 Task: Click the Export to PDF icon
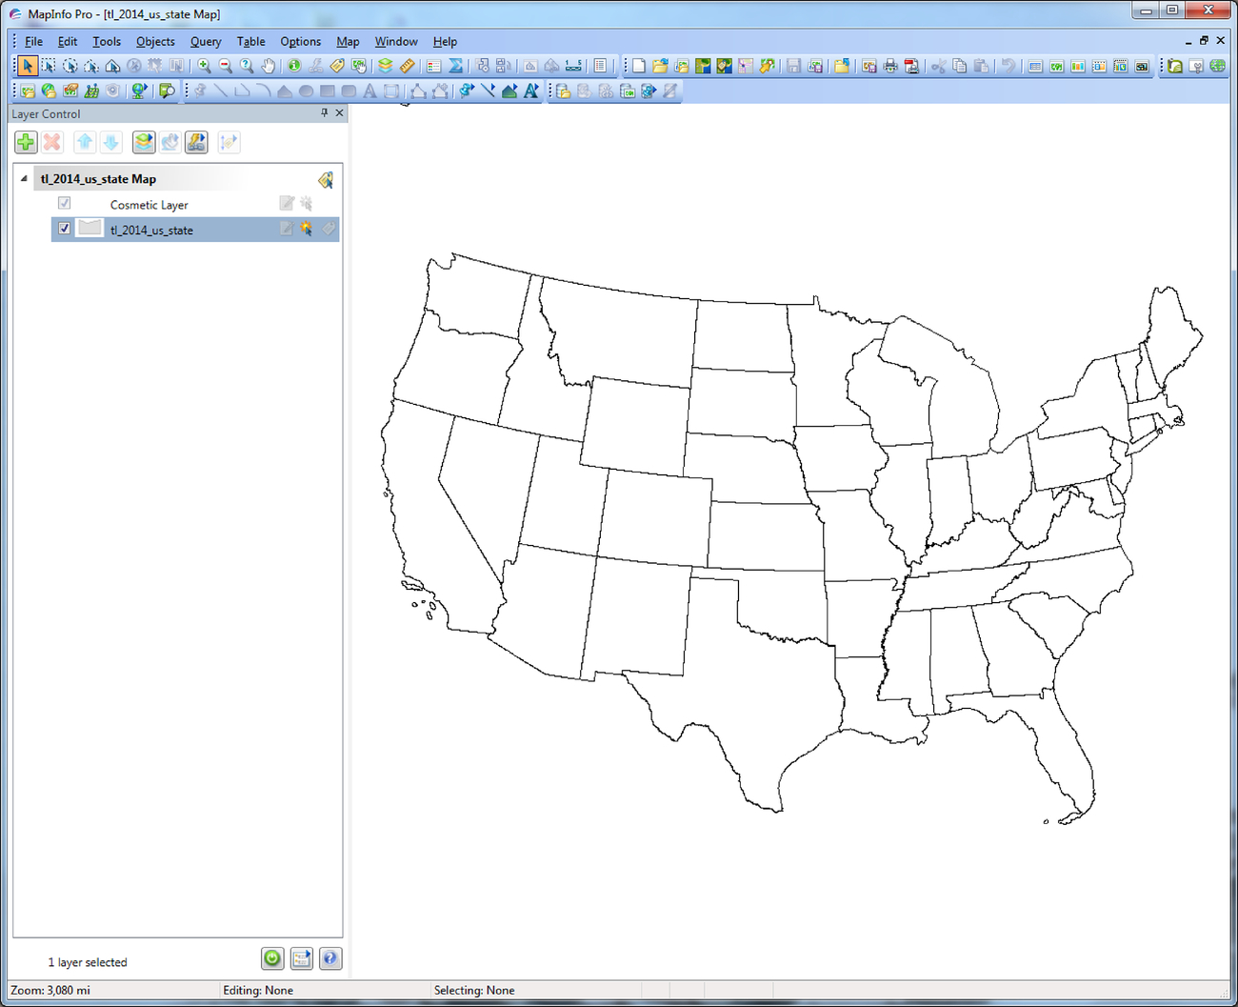pos(911,66)
